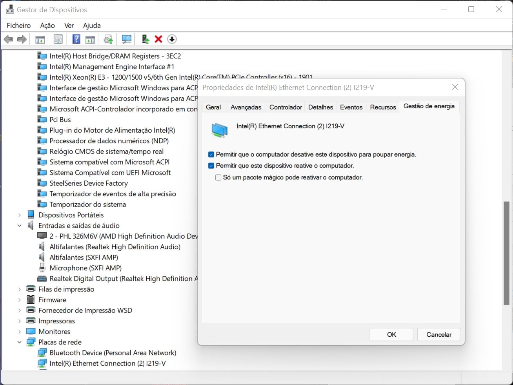
Task: Click the network adapter icon in the properties dialog
Action: (x=219, y=130)
